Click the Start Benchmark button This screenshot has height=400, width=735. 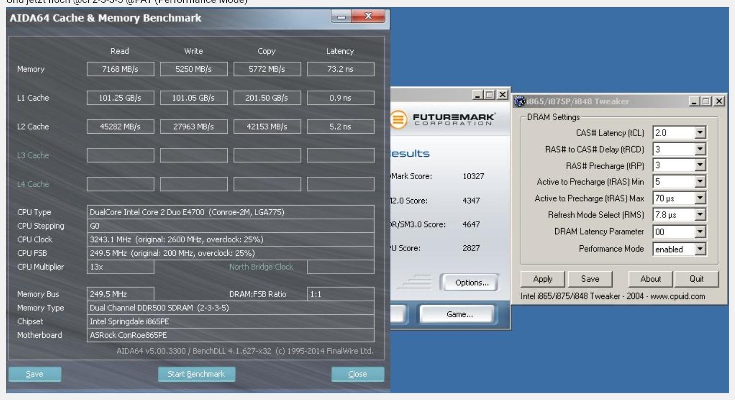[x=196, y=374]
